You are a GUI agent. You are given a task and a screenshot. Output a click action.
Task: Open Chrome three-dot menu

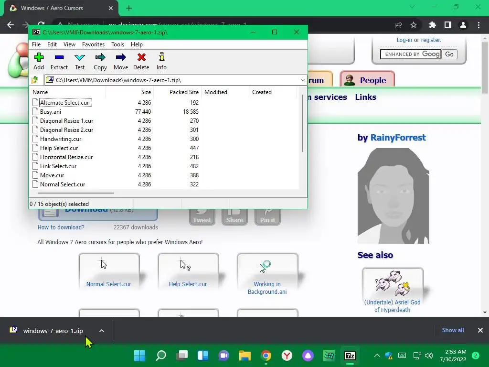click(478, 25)
